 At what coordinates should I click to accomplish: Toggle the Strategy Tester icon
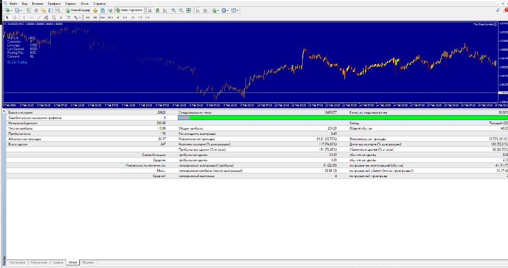(x=58, y=11)
